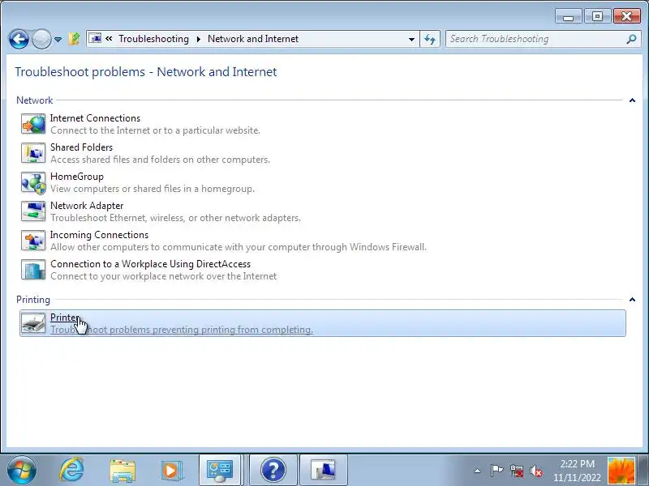Click 'Troubleshoot Ethernet, wireless, or other network adapters.'

coord(175,218)
